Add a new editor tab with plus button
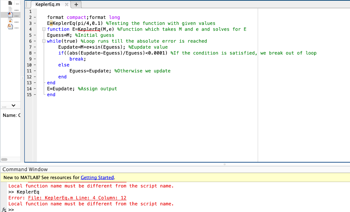The height and width of the screenshot is (212, 350). pyautogui.click(x=76, y=4)
